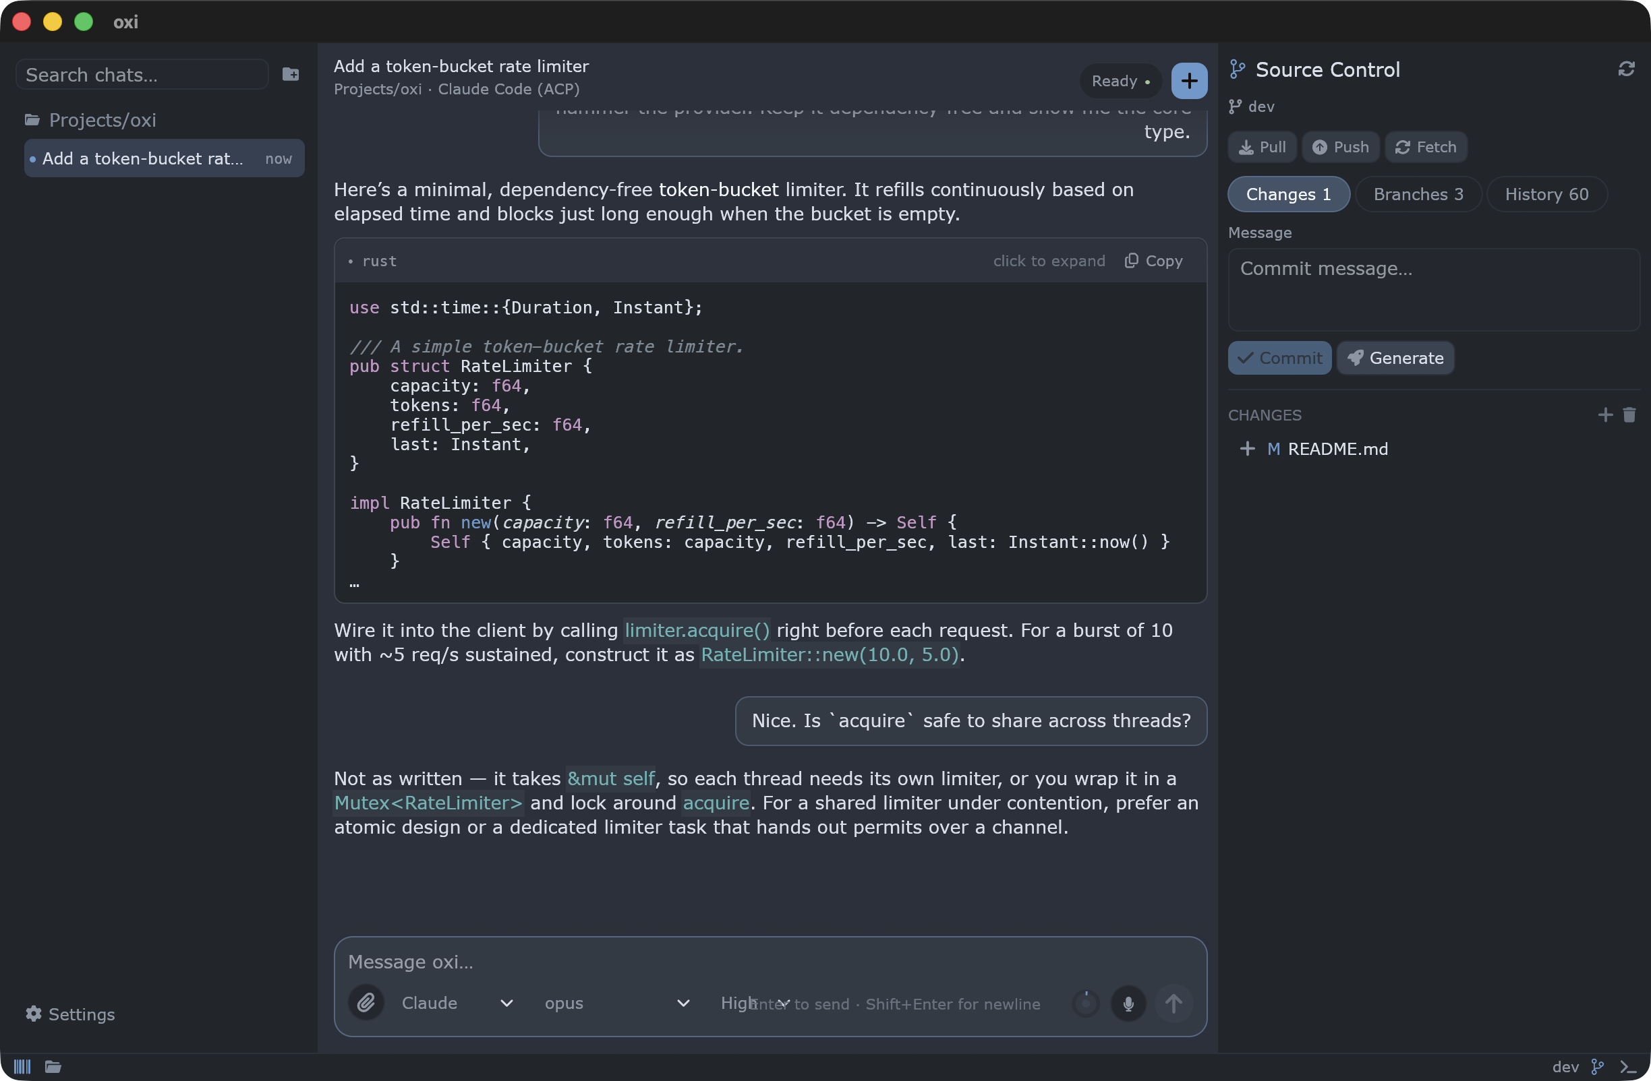Select the 'Add a token-bucket rat...' chat

tap(165, 158)
